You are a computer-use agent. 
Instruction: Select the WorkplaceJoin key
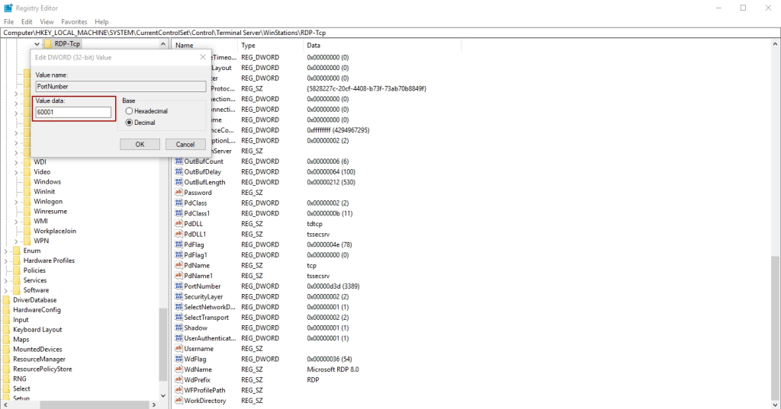pyautogui.click(x=55, y=231)
